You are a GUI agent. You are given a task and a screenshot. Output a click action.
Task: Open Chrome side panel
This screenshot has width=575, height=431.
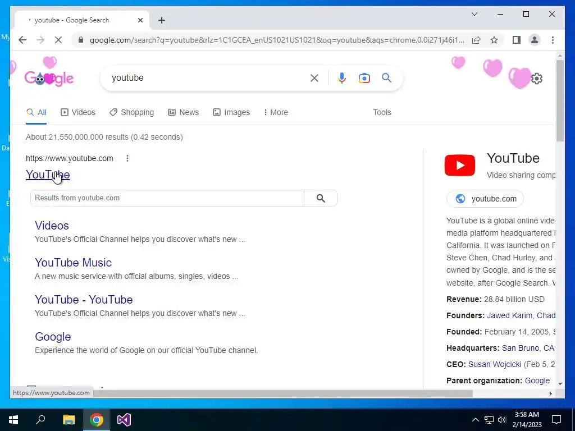point(517,40)
